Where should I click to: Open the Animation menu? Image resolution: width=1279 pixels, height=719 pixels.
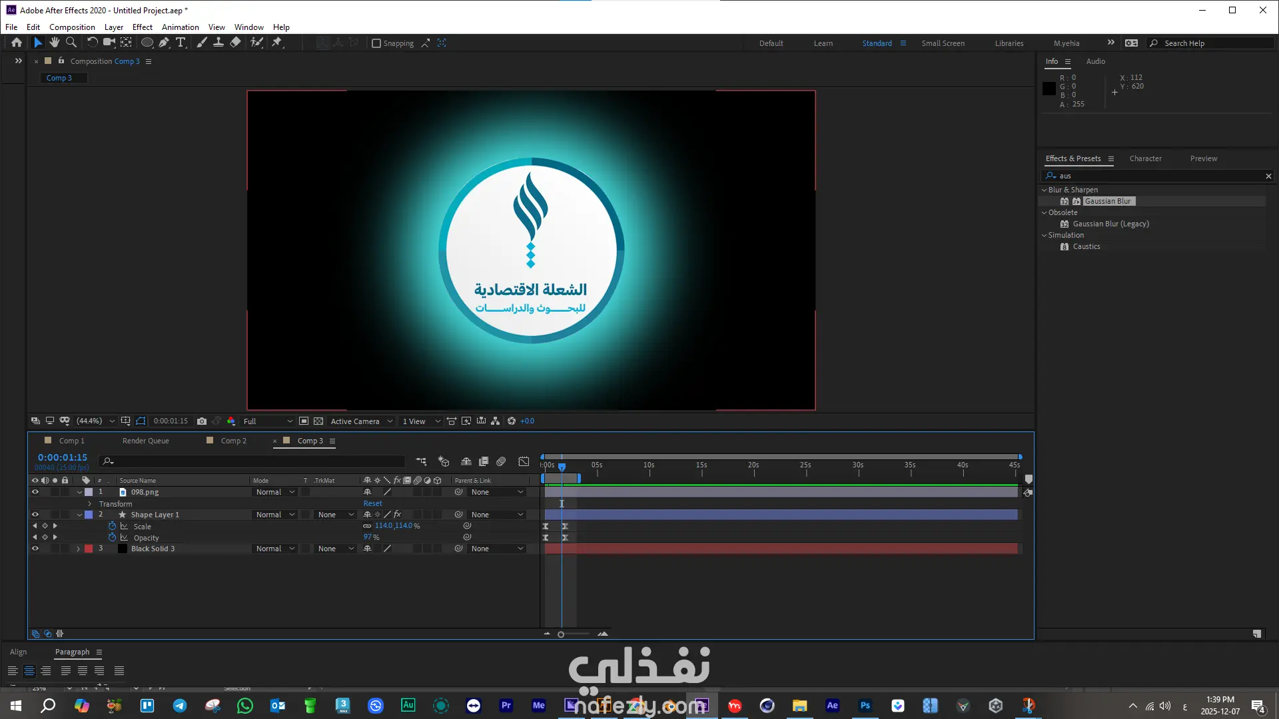(180, 27)
